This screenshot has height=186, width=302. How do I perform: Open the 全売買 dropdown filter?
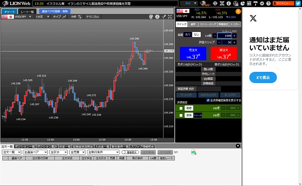click(x=77, y=152)
